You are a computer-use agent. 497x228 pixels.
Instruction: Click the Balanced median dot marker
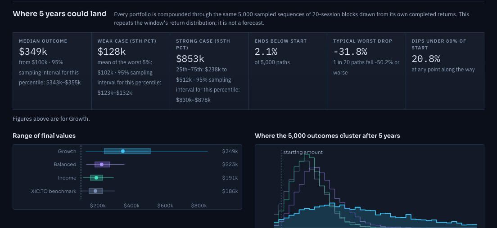101,165
